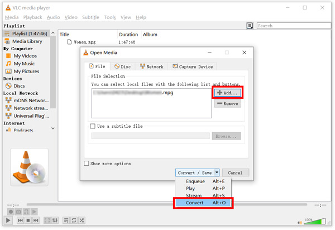Open My Videos in sidebar
Viewport: 335px width, 230px height.
(26, 56)
